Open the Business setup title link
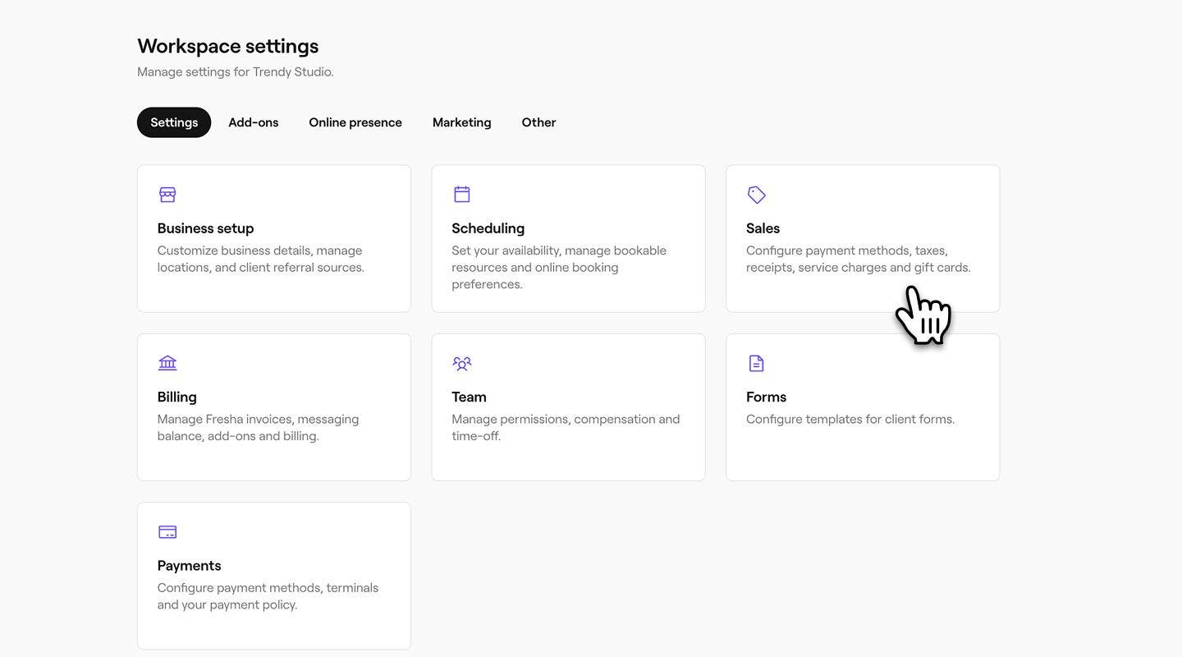Viewport: 1182px width, 657px height. 206,228
